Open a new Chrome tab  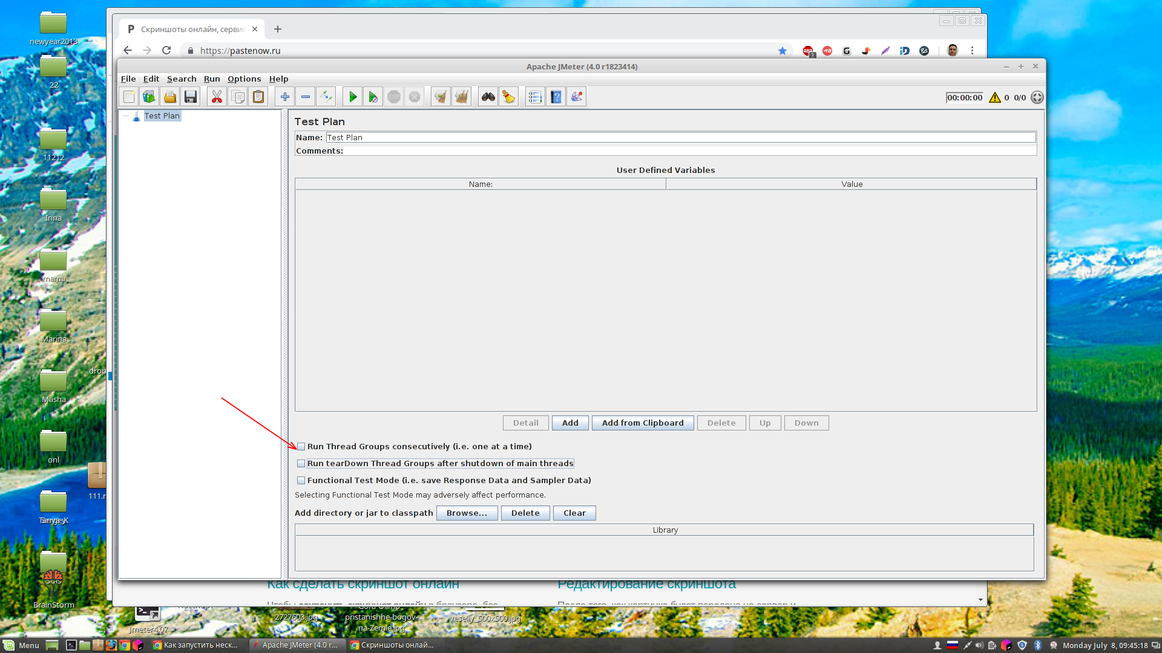point(278,29)
